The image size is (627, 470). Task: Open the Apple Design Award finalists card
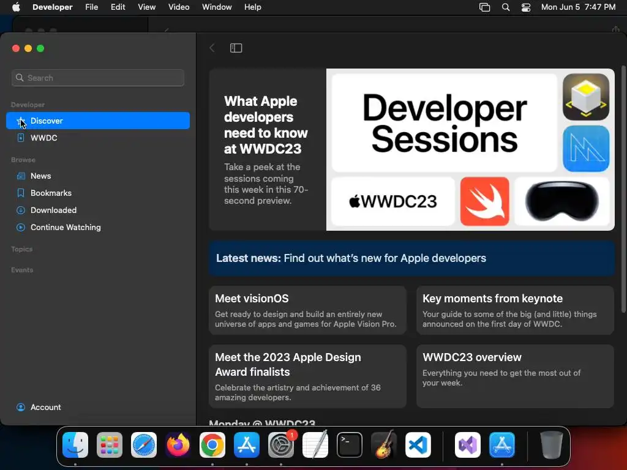click(307, 376)
